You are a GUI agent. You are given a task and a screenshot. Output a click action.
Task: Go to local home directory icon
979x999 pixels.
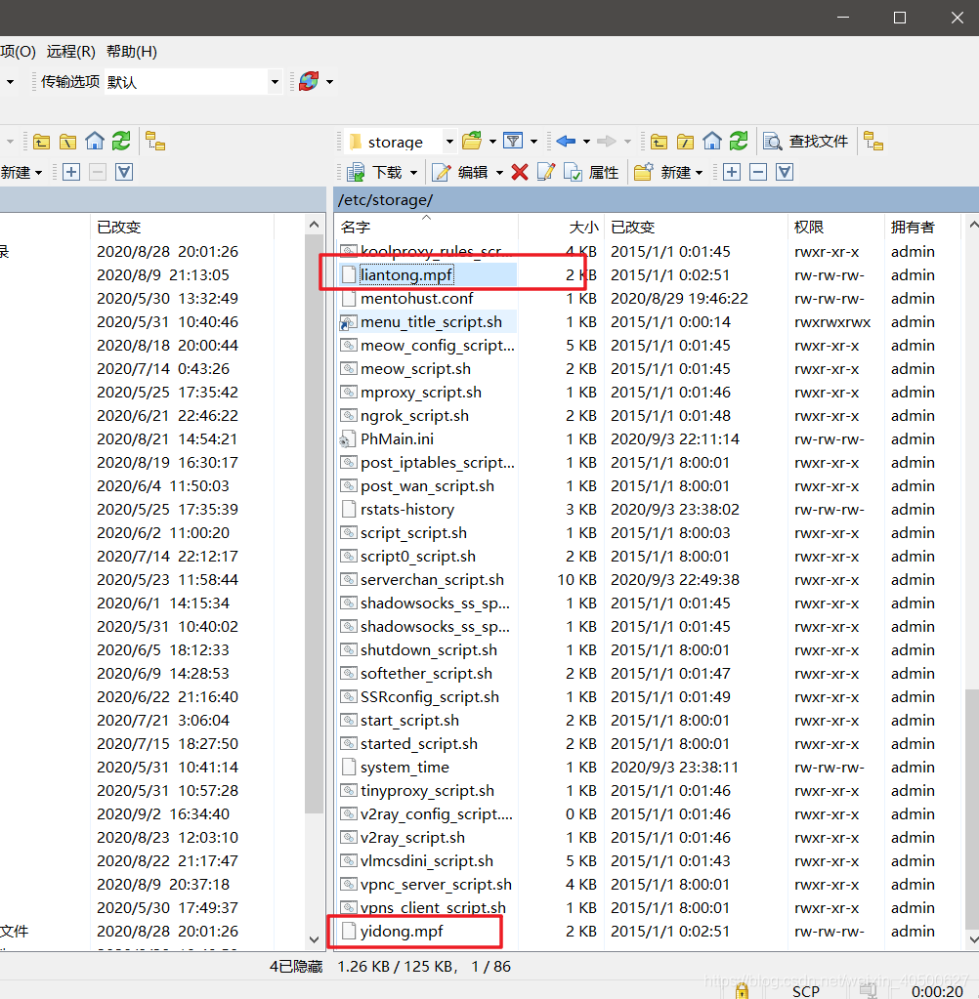coord(95,141)
